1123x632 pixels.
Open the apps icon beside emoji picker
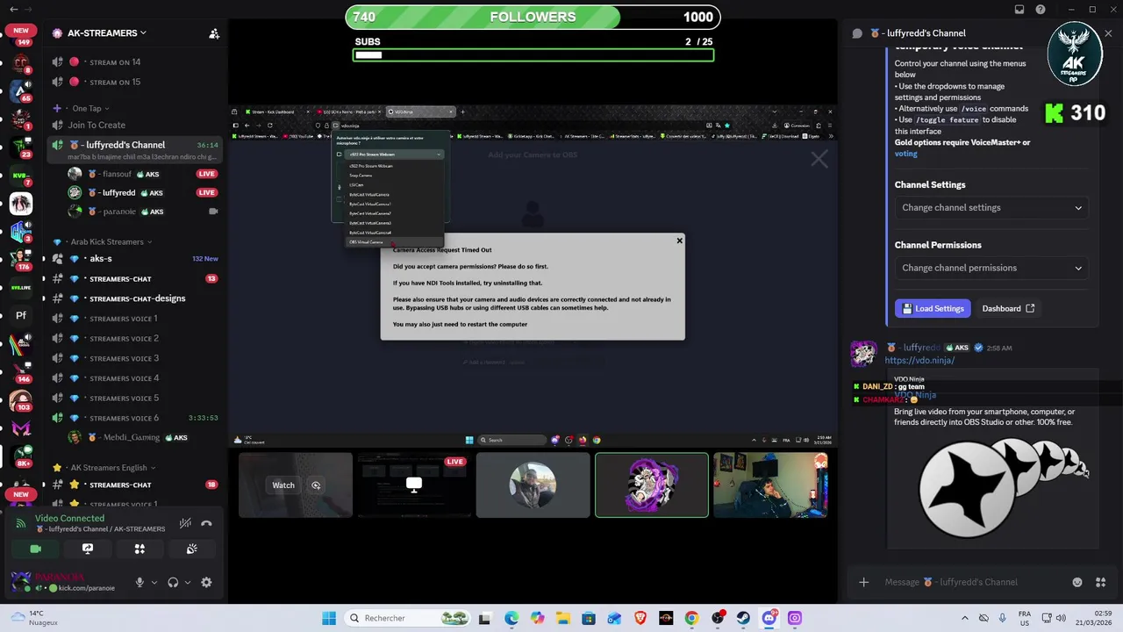pos(1100,582)
